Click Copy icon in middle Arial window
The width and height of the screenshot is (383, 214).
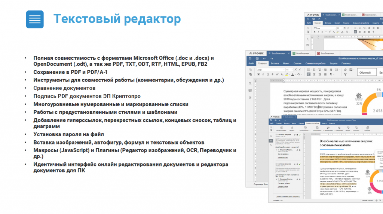[250, 70]
